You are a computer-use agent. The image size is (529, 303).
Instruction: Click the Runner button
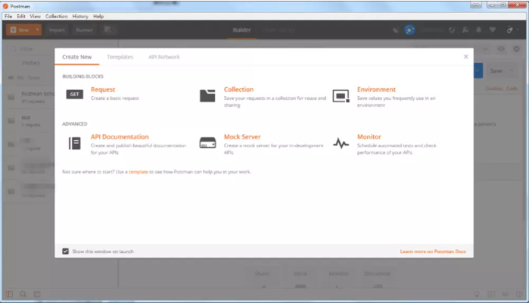(84, 30)
